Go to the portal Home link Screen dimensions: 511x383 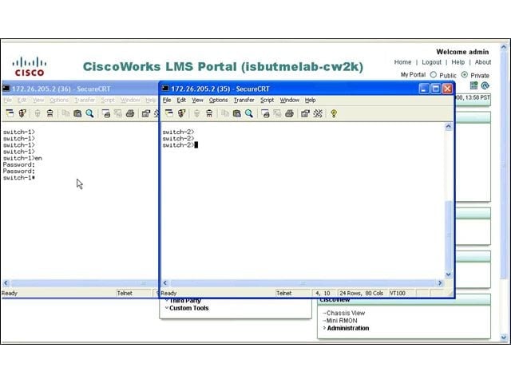(402, 62)
